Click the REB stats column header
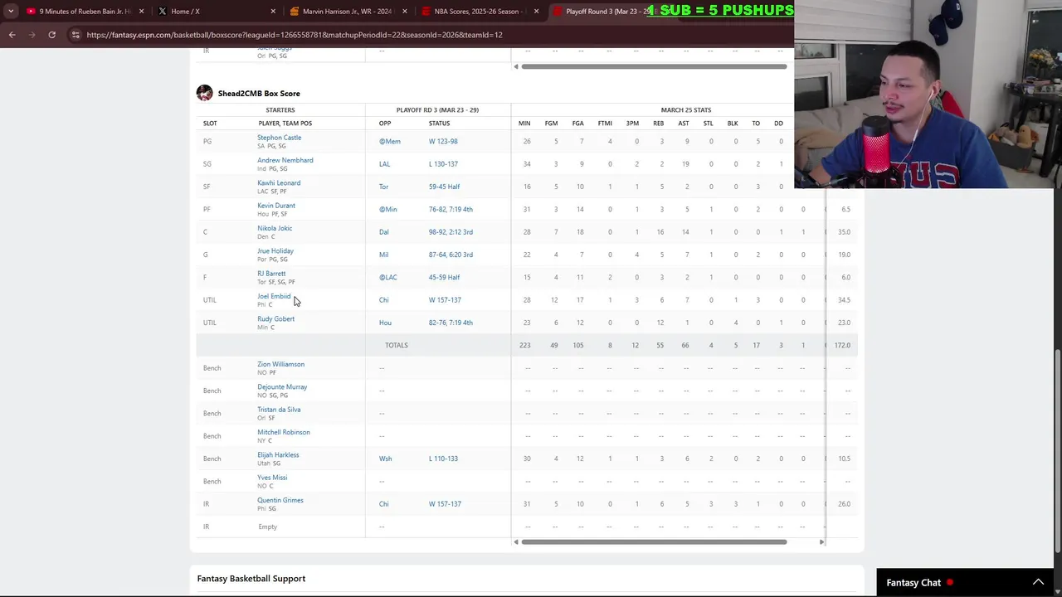1062x597 pixels. [x=658, y=124]
